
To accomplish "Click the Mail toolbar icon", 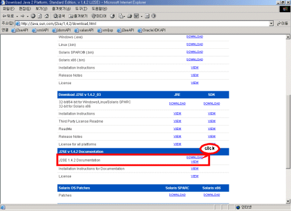I will point(121,16).
